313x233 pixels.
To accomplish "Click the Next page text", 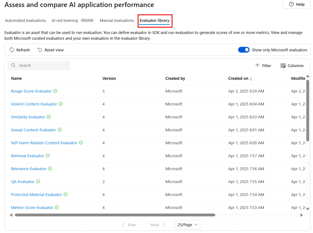I will [155, 225].
